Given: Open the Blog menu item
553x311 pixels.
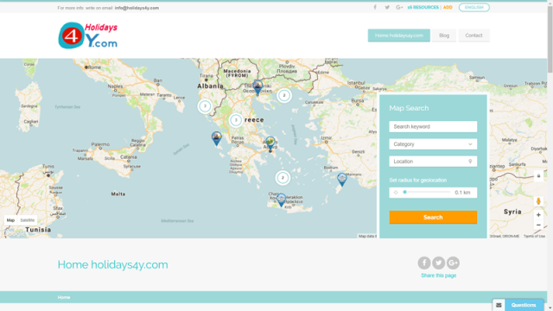Looking at the screenshot, I should coord(444,35).
